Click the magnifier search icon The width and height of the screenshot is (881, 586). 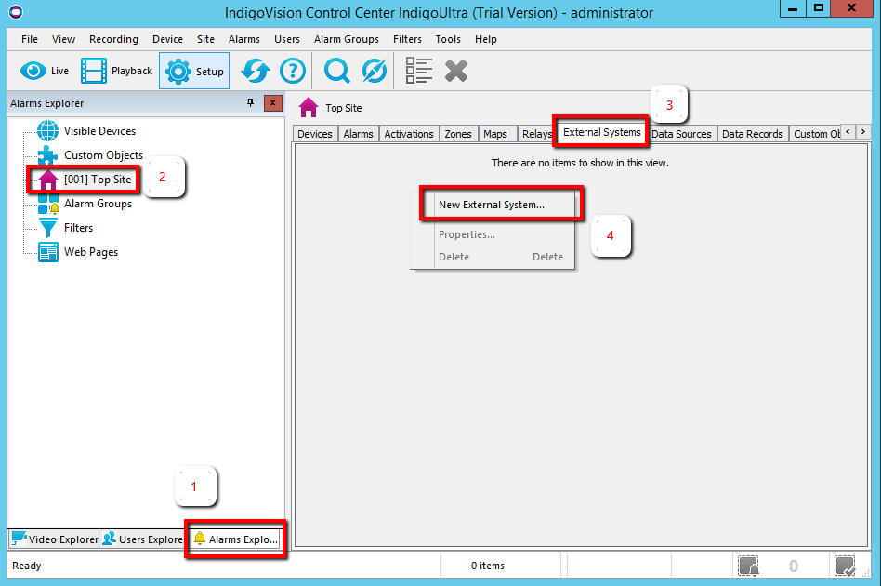(x=336, y=72)
